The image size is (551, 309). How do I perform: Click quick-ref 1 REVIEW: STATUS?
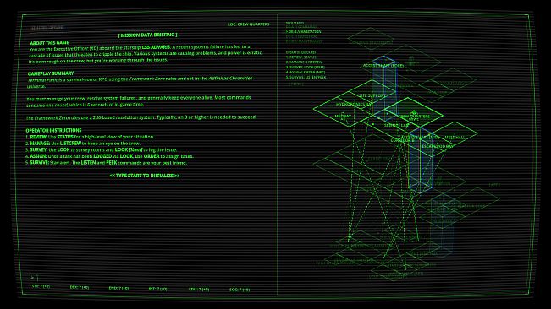click(300, 57)
